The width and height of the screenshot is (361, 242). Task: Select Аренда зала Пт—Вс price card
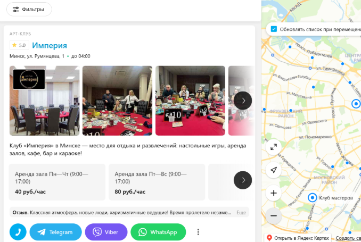[x=157, y=182]
